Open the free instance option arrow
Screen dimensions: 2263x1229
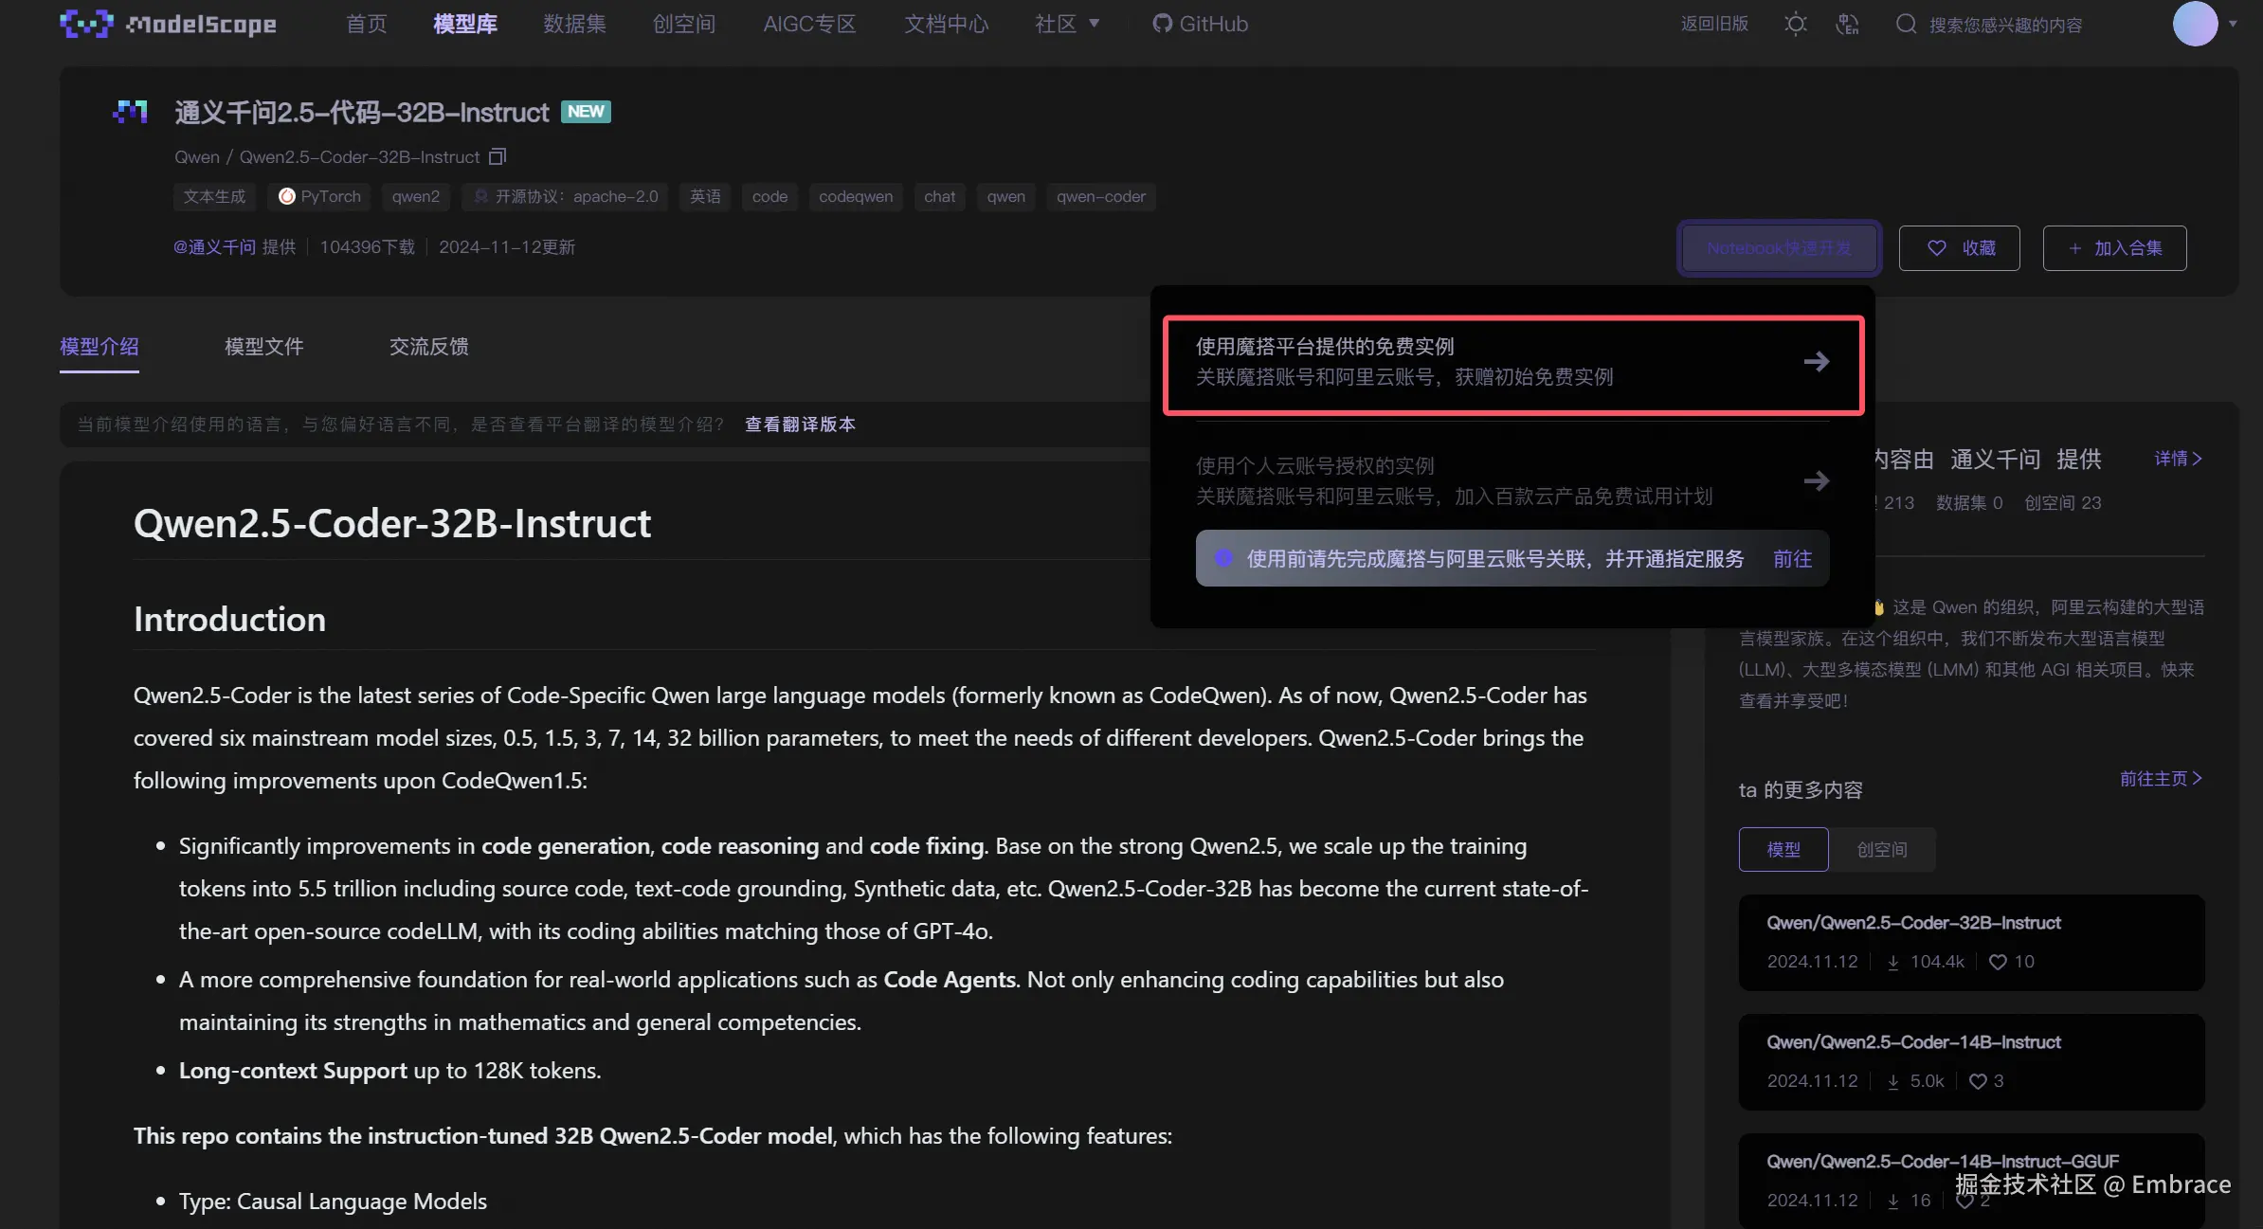coord(1816,362)
